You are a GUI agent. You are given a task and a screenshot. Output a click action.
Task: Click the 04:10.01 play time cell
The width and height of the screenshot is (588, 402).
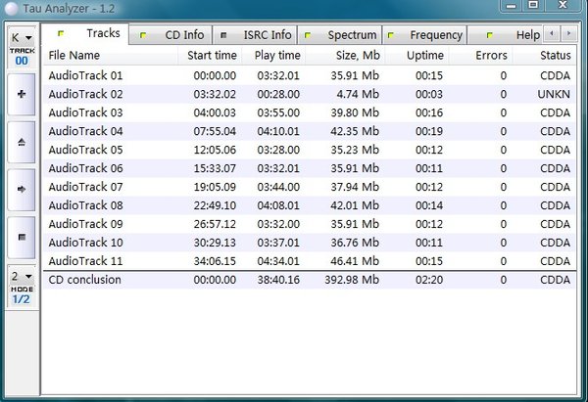point(278,131)
